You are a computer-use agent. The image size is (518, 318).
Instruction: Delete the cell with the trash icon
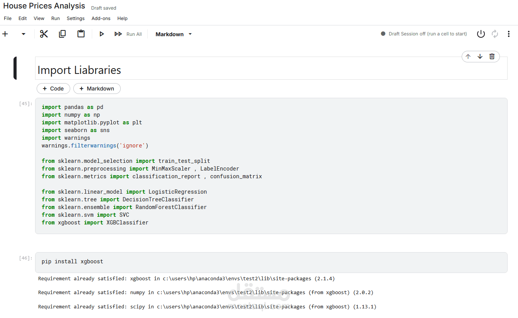click(x=492, y=56)
